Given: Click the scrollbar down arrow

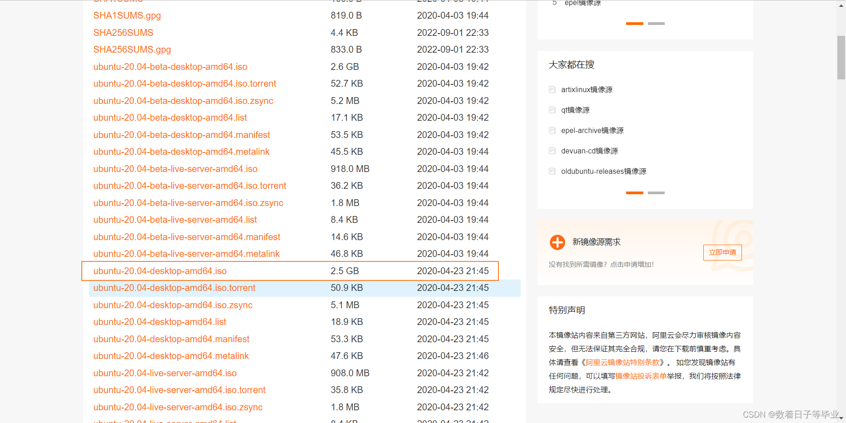Looking at the screenshot, I should [841, 418].
